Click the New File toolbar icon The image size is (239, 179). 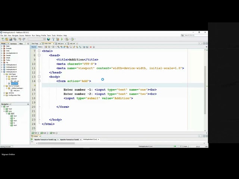pyautogui.click(x=3, y=39)
